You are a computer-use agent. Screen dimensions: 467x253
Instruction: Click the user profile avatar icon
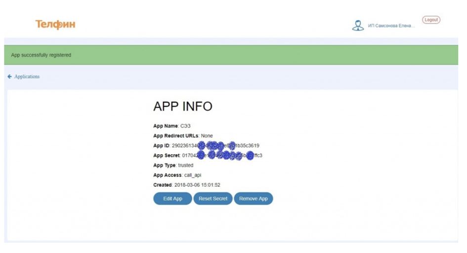(x=358, y=26)
